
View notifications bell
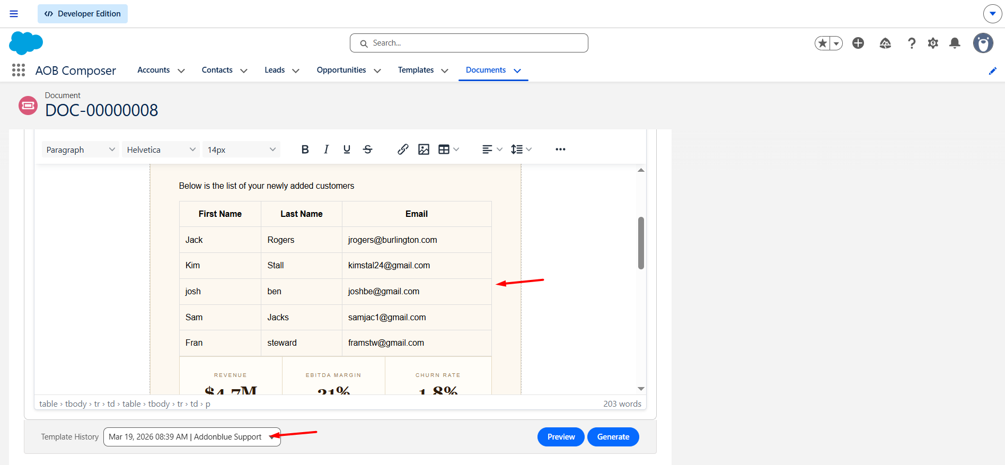pyautogui.click(x=955, y=43)
